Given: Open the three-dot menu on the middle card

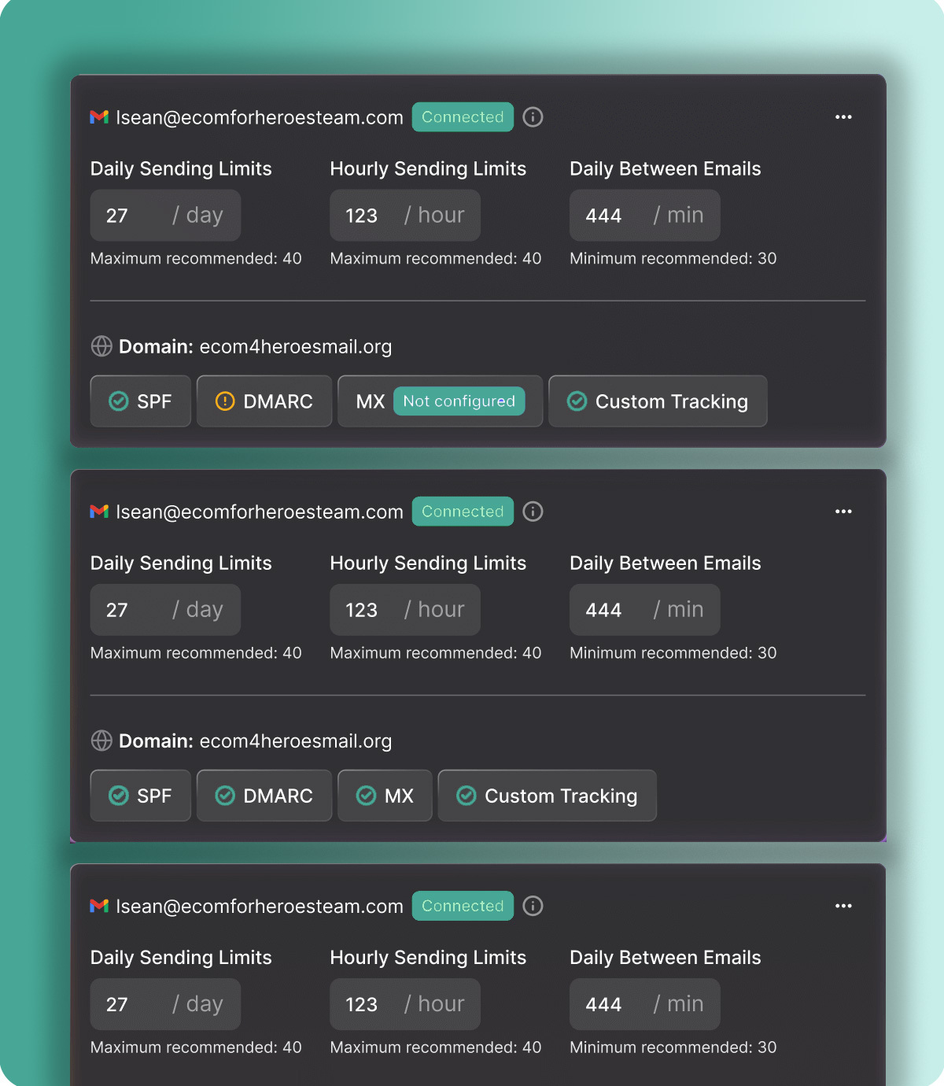Looking at the screenshot, I should click(843, 512).
